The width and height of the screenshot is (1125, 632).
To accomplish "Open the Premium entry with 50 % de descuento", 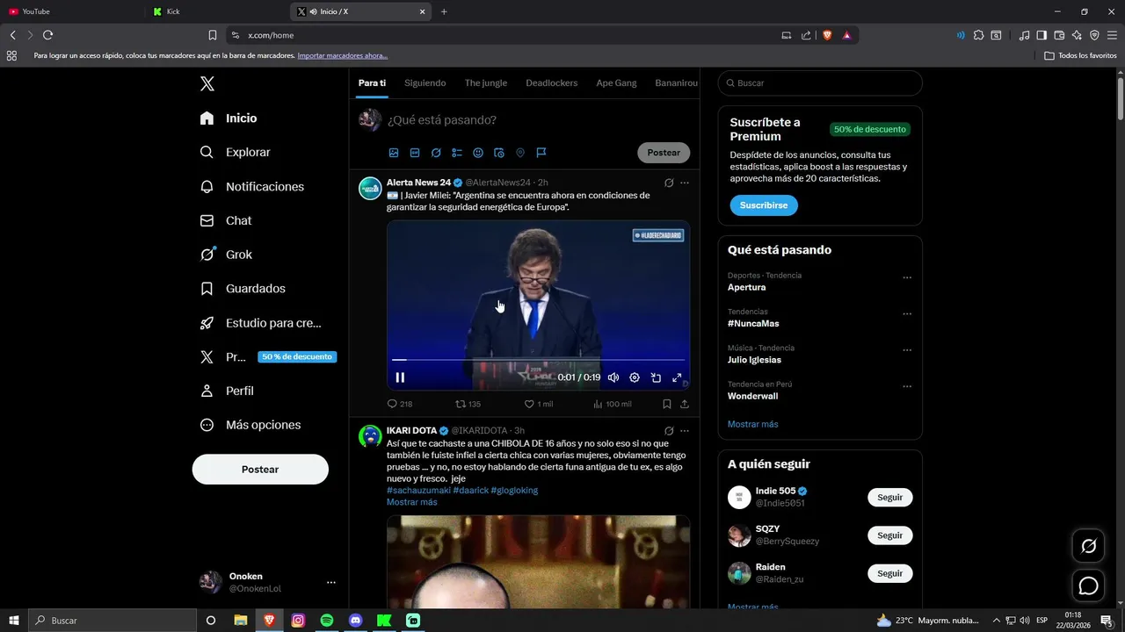I will (267, 357).
